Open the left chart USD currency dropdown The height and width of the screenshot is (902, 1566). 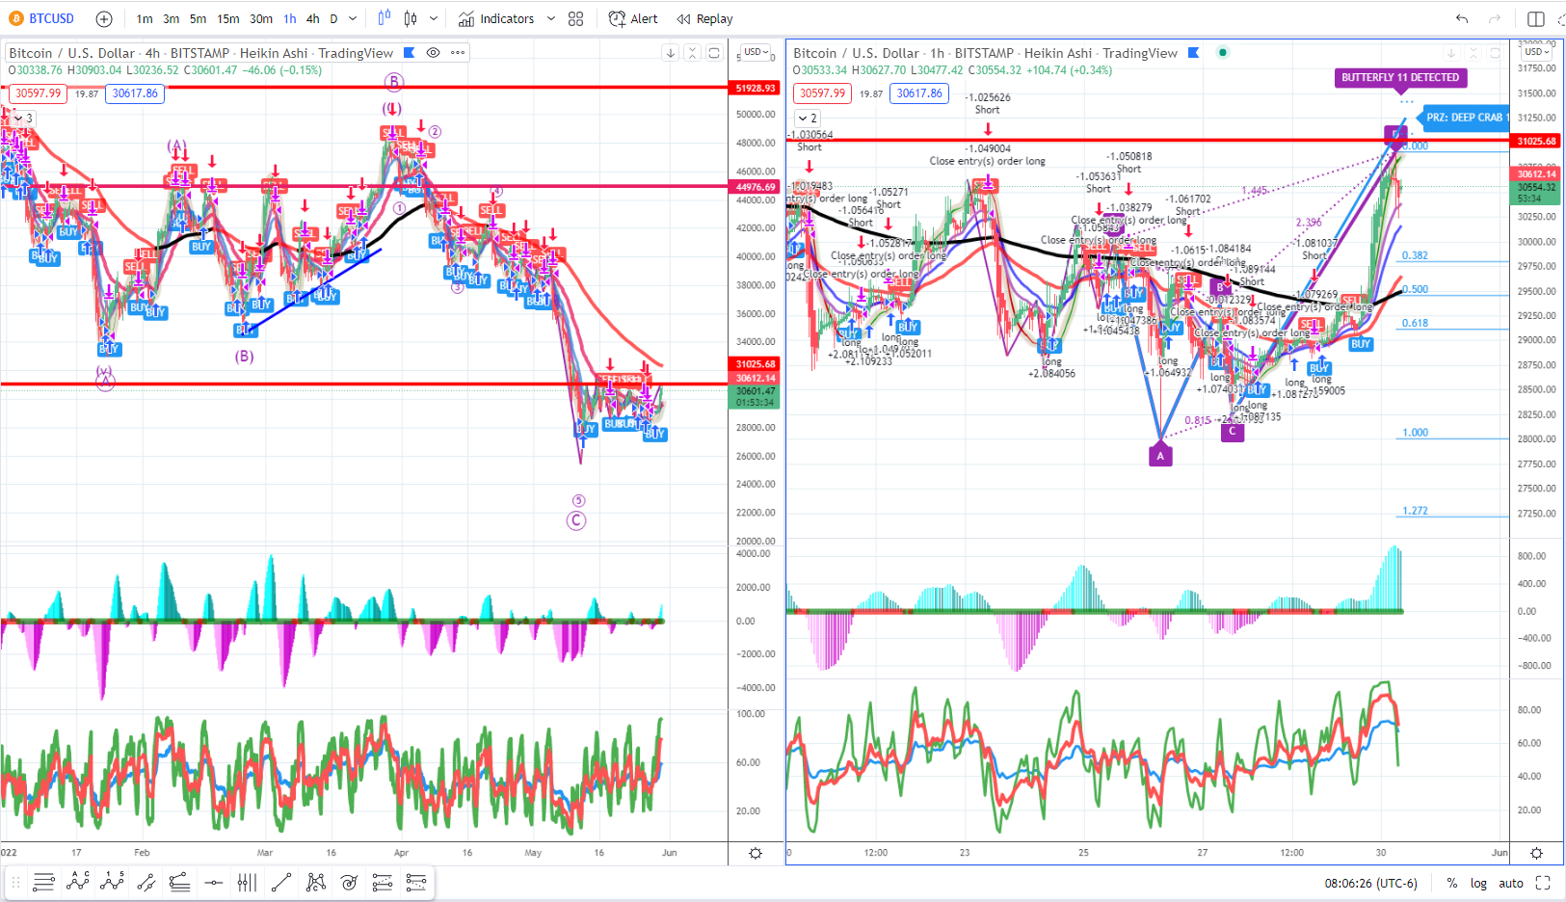756,52
